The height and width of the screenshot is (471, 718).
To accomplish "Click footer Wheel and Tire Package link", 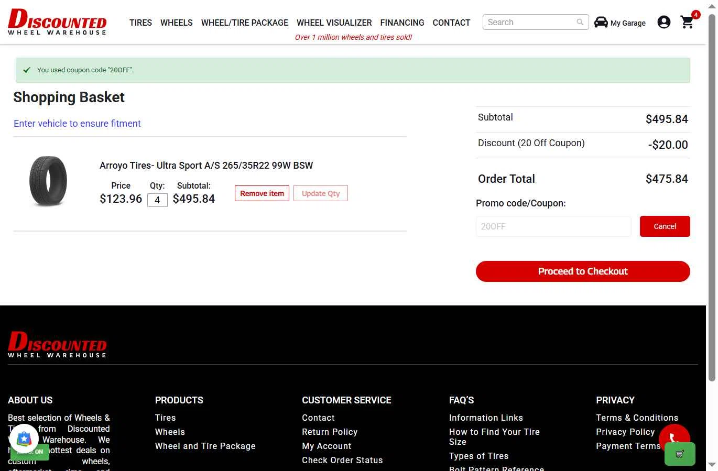I will tap(205, 446).
